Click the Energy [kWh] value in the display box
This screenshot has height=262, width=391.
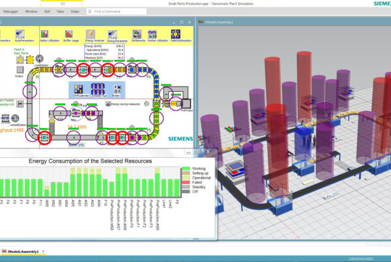pos(120,46)
